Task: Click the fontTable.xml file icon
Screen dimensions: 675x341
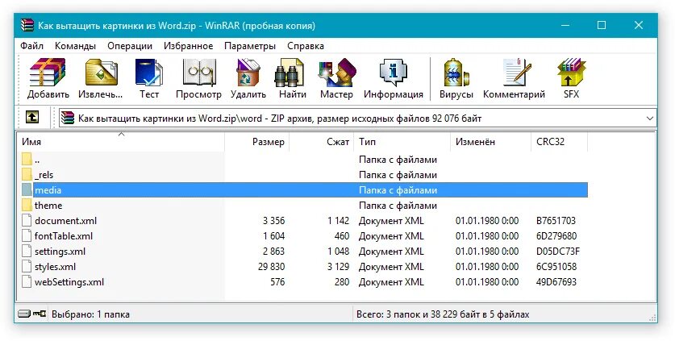Action: pyautogui.click(x=27, y=236)
